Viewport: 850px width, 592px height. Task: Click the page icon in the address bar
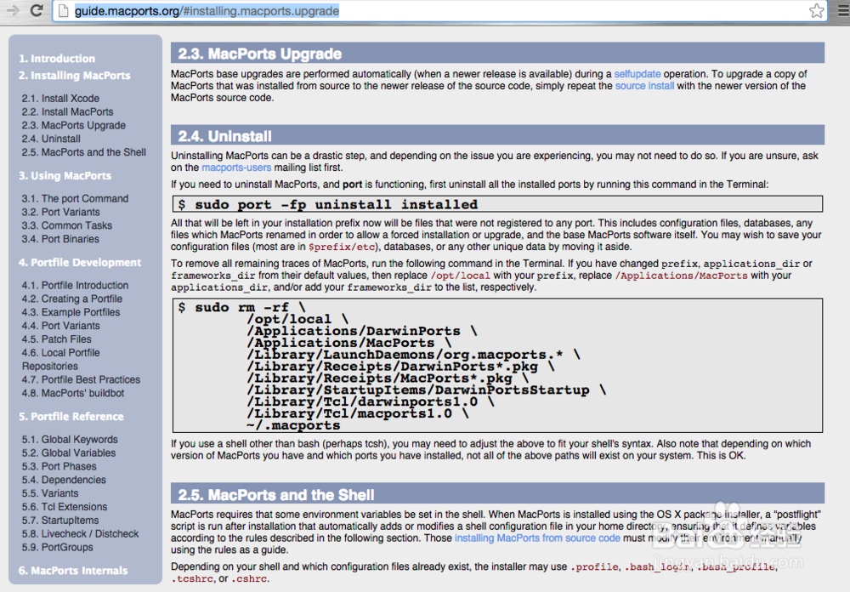(x=64, y=11)
